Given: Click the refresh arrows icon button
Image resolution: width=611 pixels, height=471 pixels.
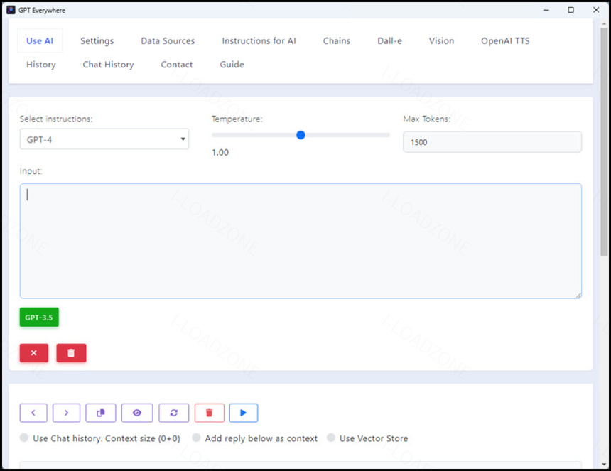Looking at the screenshot, I should click(174, 413).
